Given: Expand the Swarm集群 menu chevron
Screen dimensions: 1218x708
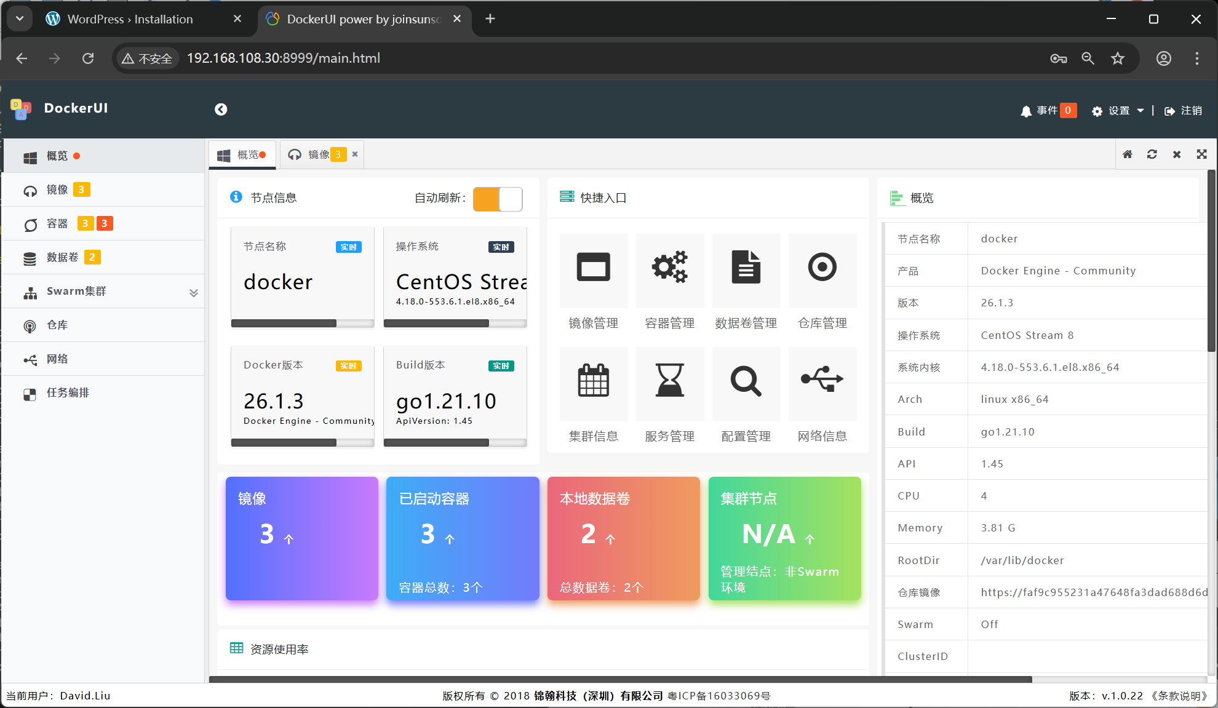Looking at the screenshot, I should pyautogui.click(x=194, y=293).
